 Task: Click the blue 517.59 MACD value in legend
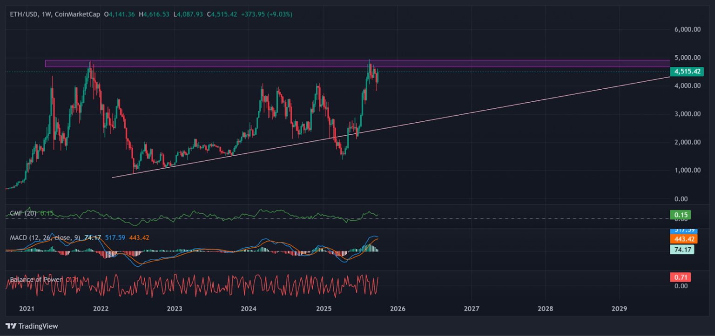[x=115, y=238]
